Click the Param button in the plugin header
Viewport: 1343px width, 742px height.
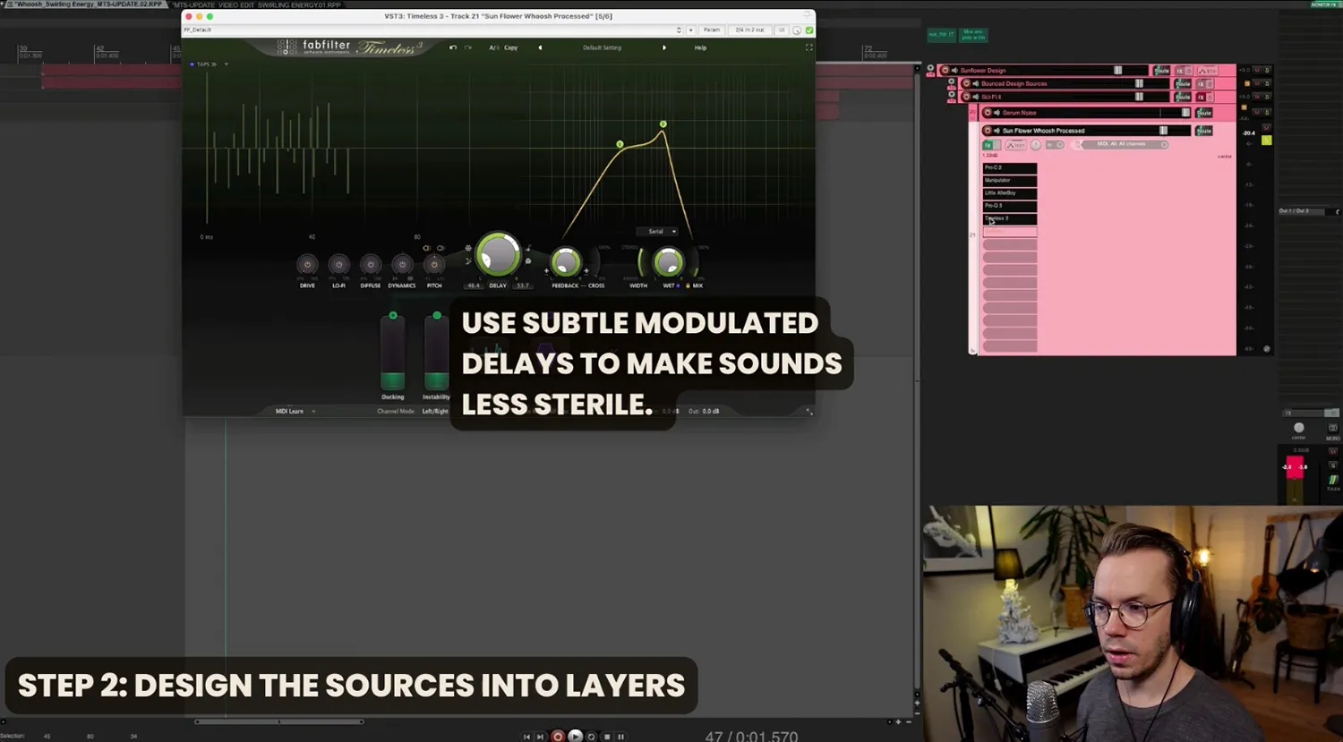click(x=712, y=30)
